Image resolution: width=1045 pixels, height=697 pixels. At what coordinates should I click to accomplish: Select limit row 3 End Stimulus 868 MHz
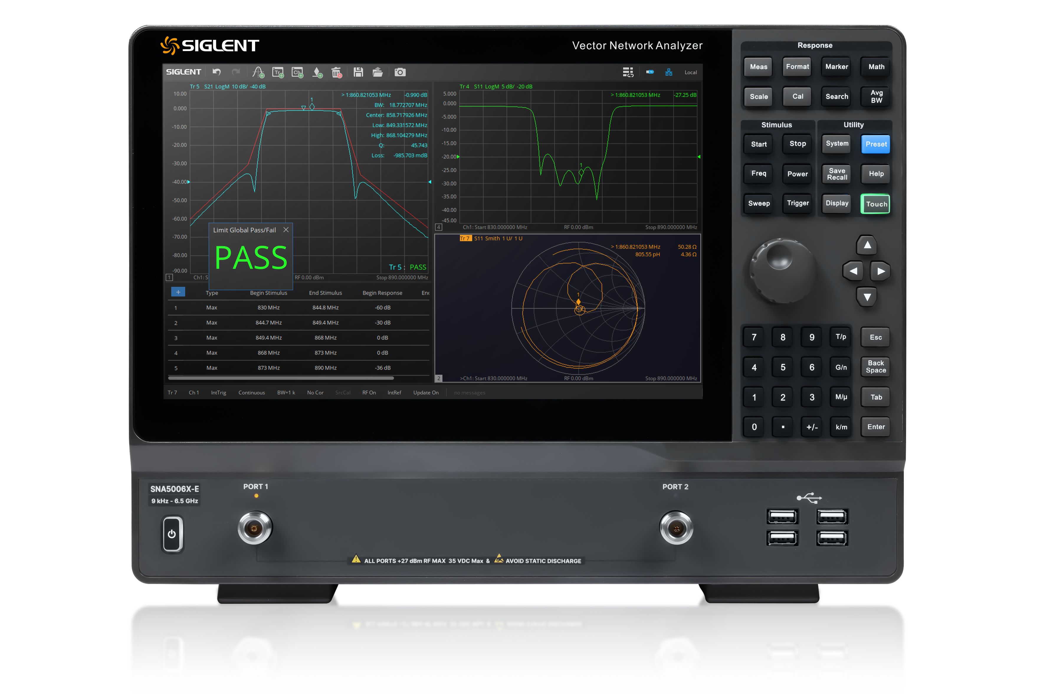[x=325, y=338]
